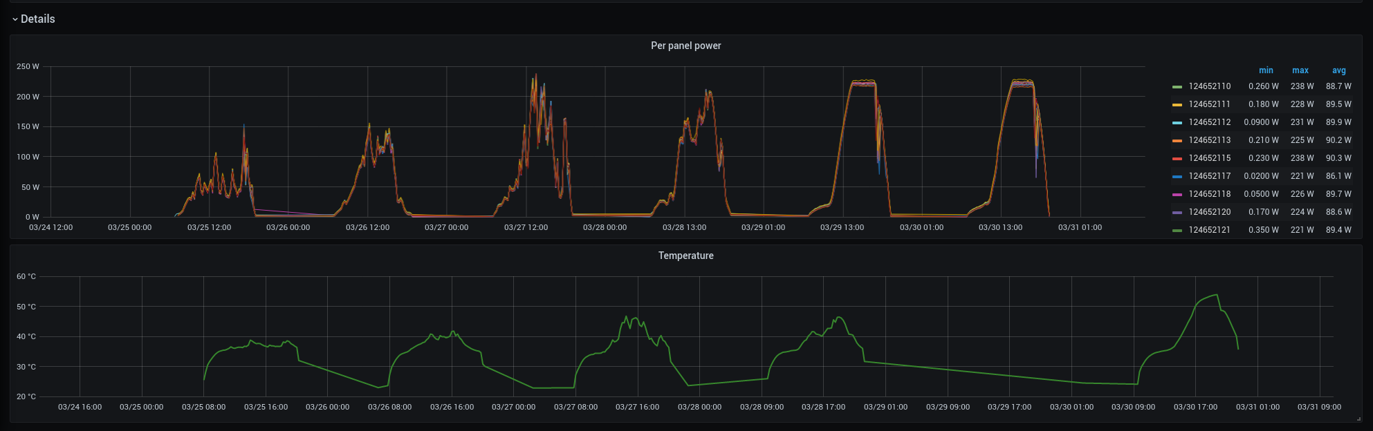
Task: Click the 0.0200 W min of 124652117
Action: click(1261, 176)
